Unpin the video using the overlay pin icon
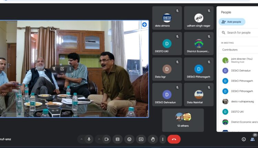258x148 pixels. (x=54, y=68)
